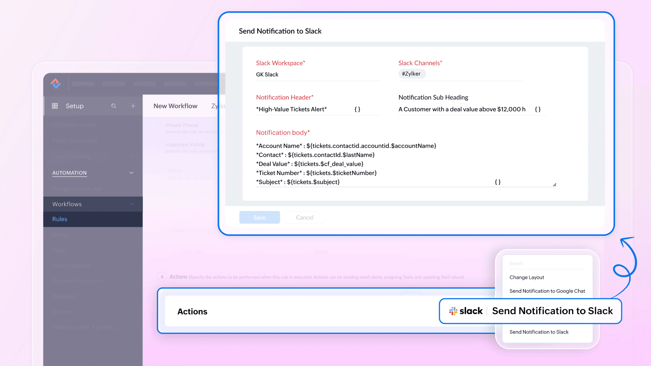Expand the Time Tracking chevron

click(x=132, y=156)
